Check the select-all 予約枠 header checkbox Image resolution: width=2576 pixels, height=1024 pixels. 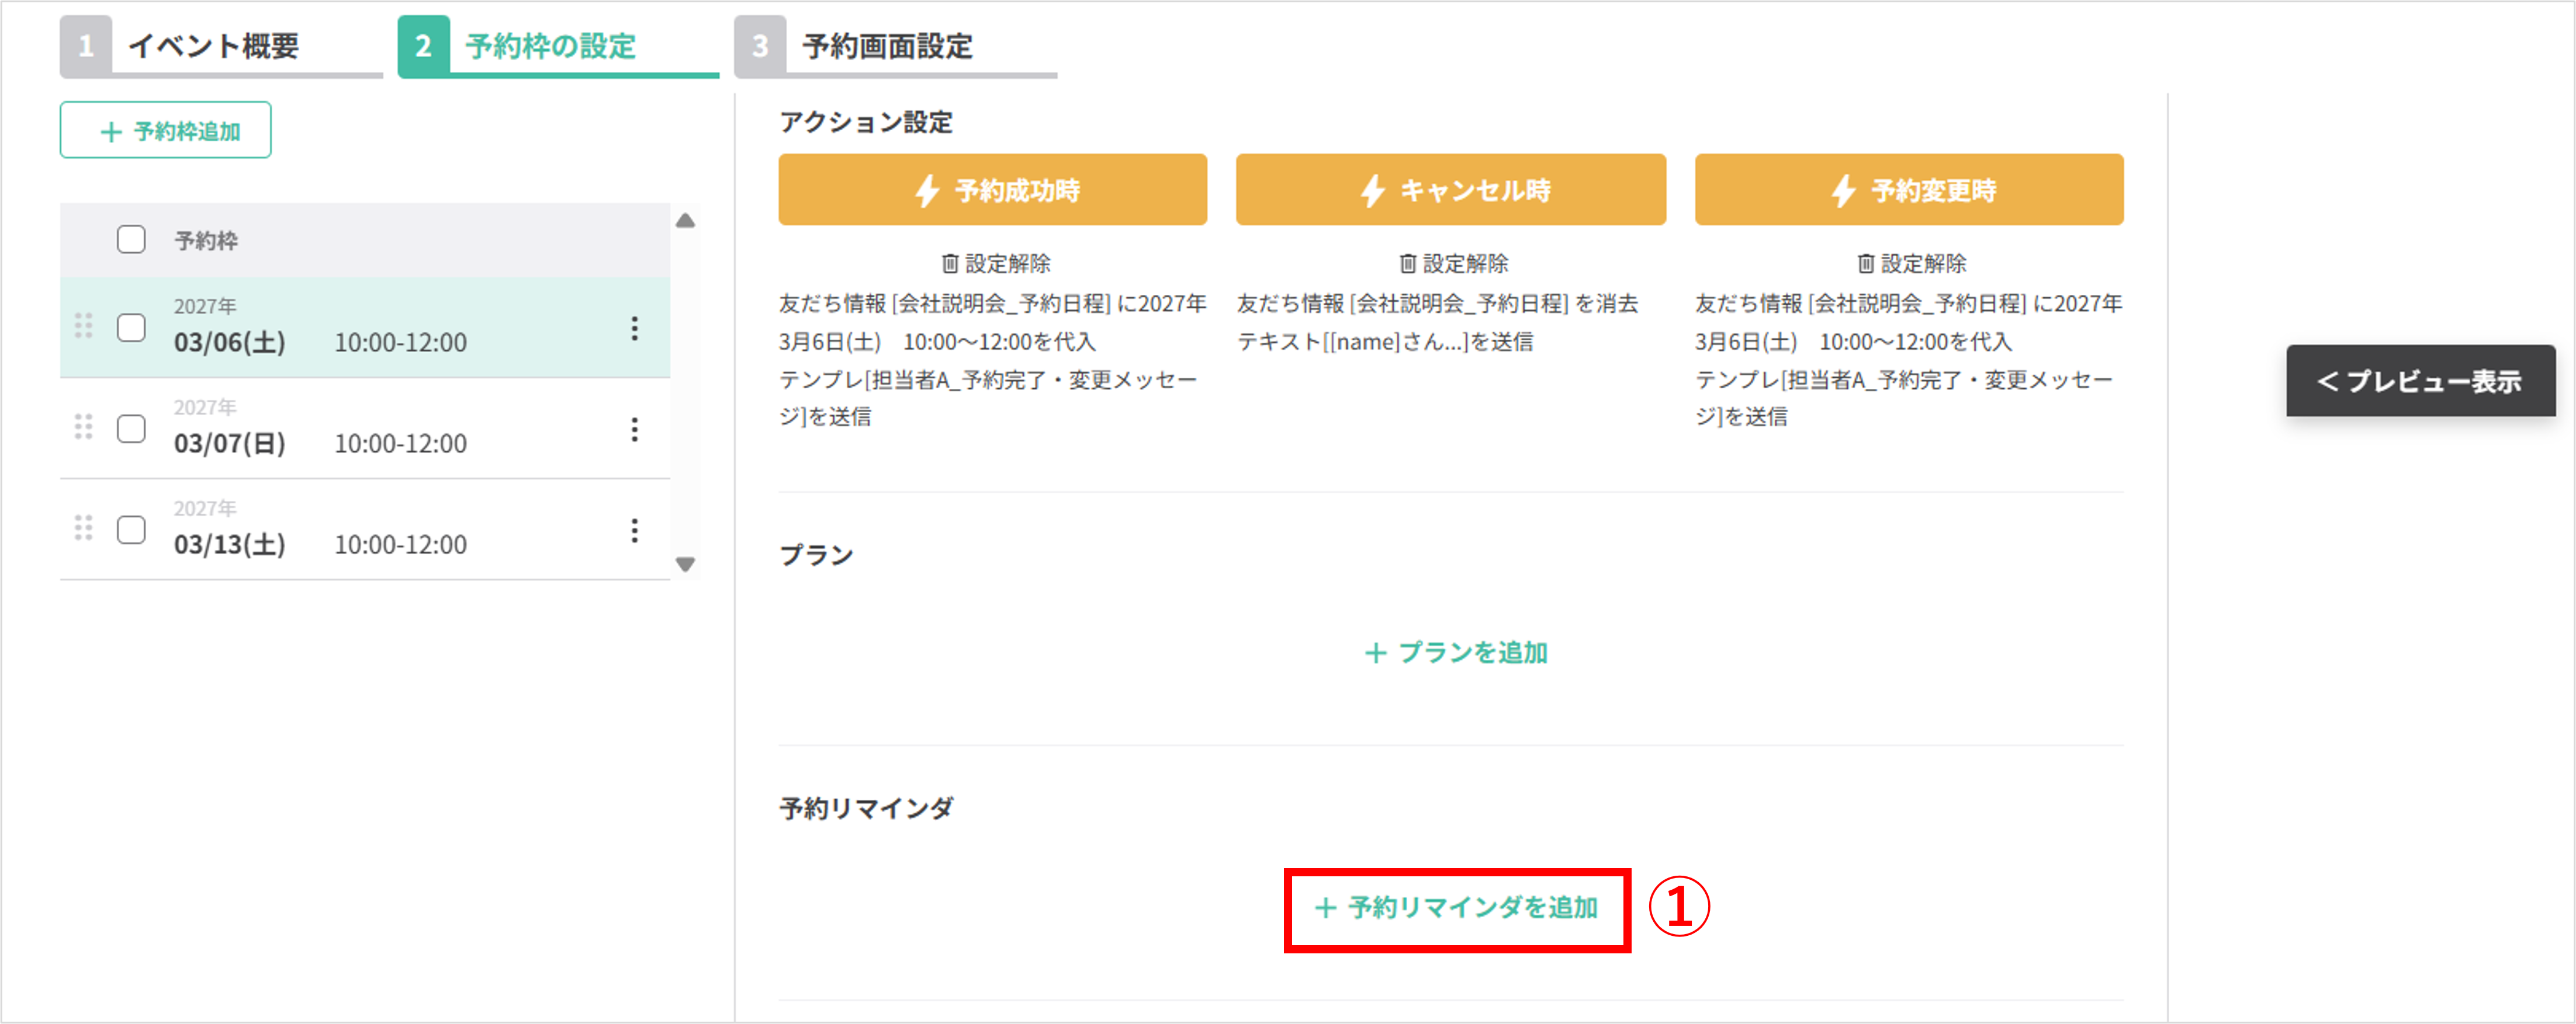coord(131,240)
